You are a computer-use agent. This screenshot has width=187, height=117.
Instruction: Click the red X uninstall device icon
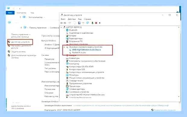point(96,23)
